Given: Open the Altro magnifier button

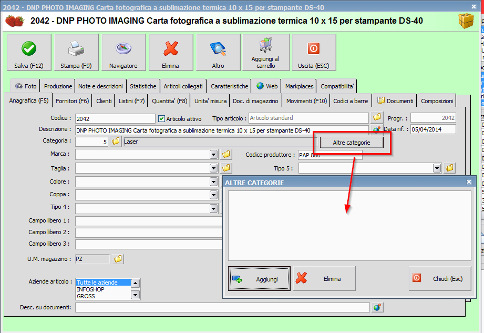Looking at the screenshot, I should pyautogui.click(x=218, y=53).
